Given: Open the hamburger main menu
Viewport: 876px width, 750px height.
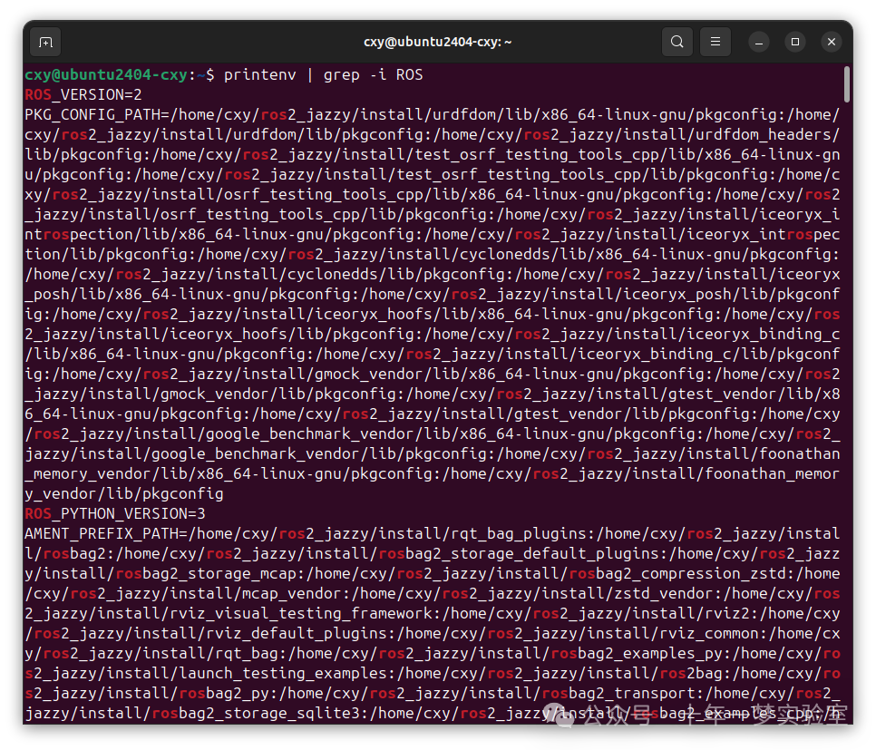Looking at the screenshot, I should pyautogui.click(x=715, y=42).
